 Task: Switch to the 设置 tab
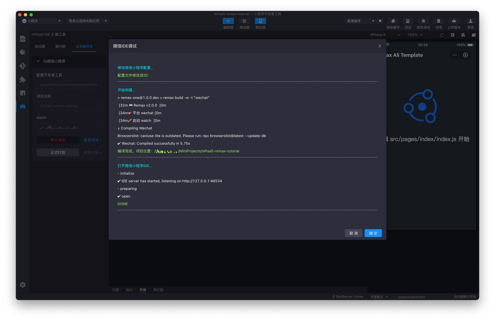click(40, 46)
